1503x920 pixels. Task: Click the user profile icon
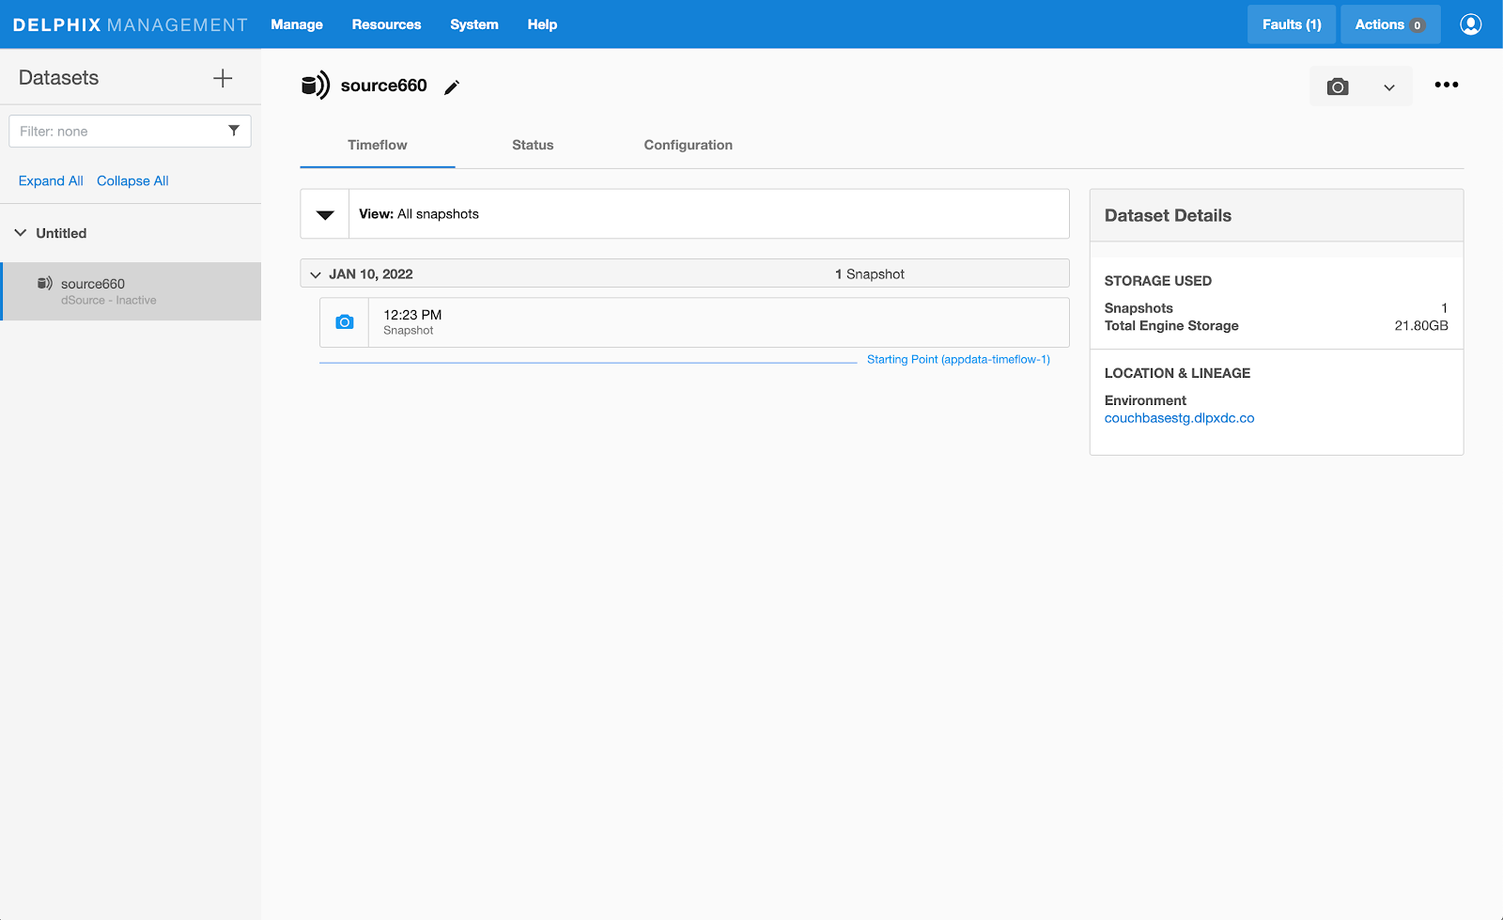tap(1470, 24)
